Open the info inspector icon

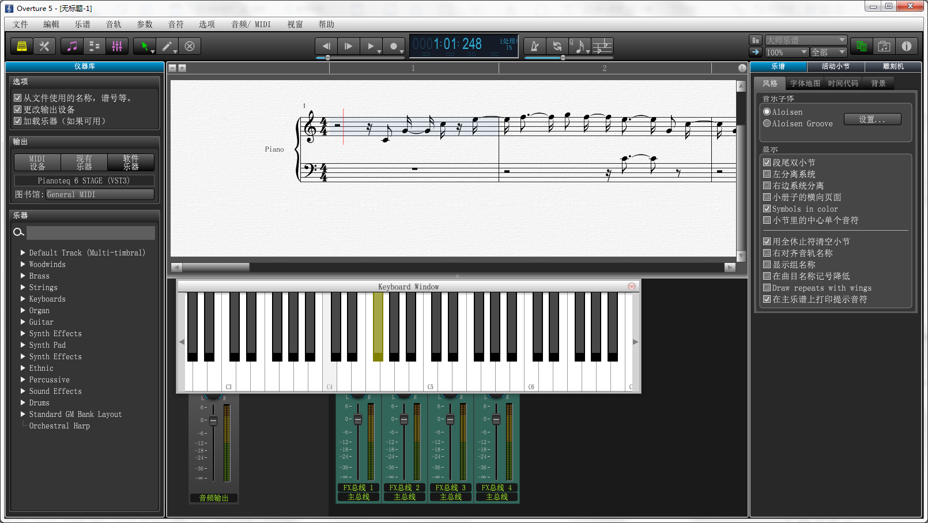point(907,46)
